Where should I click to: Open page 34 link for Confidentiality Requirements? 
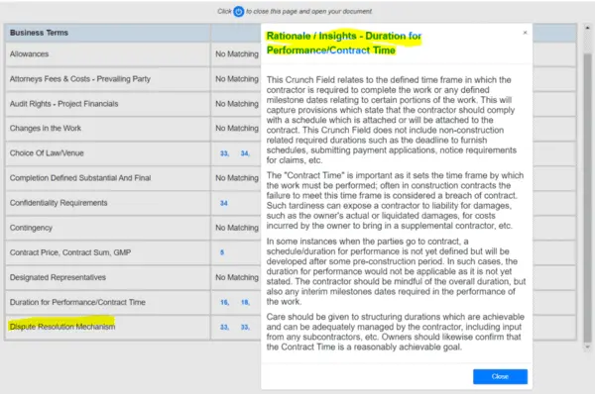pos(224,203)
